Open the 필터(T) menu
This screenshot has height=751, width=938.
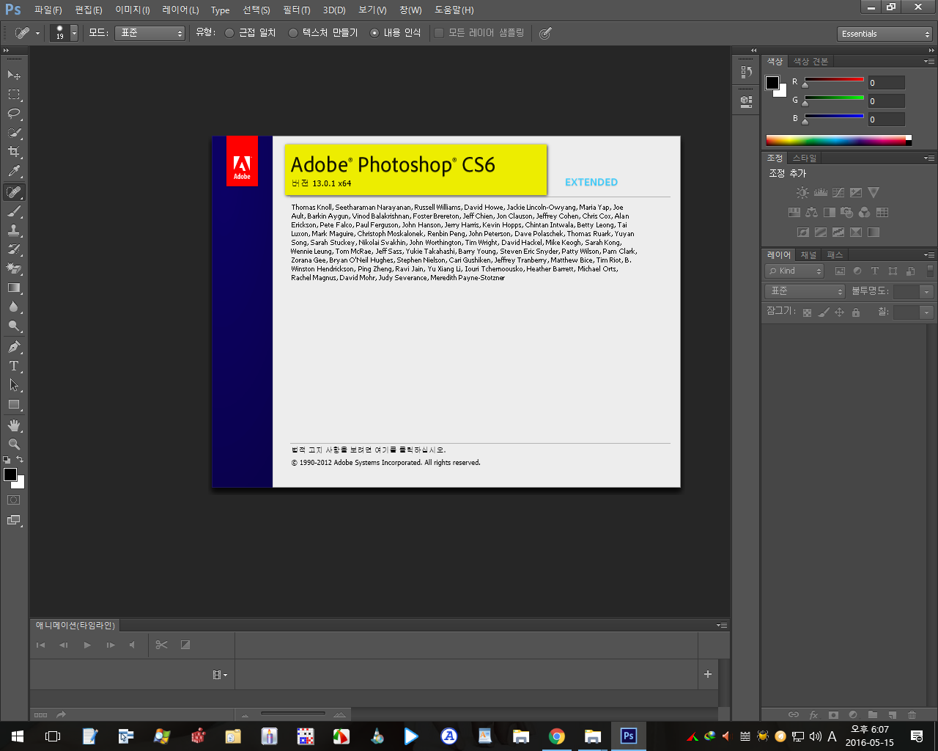pos(297,10)
